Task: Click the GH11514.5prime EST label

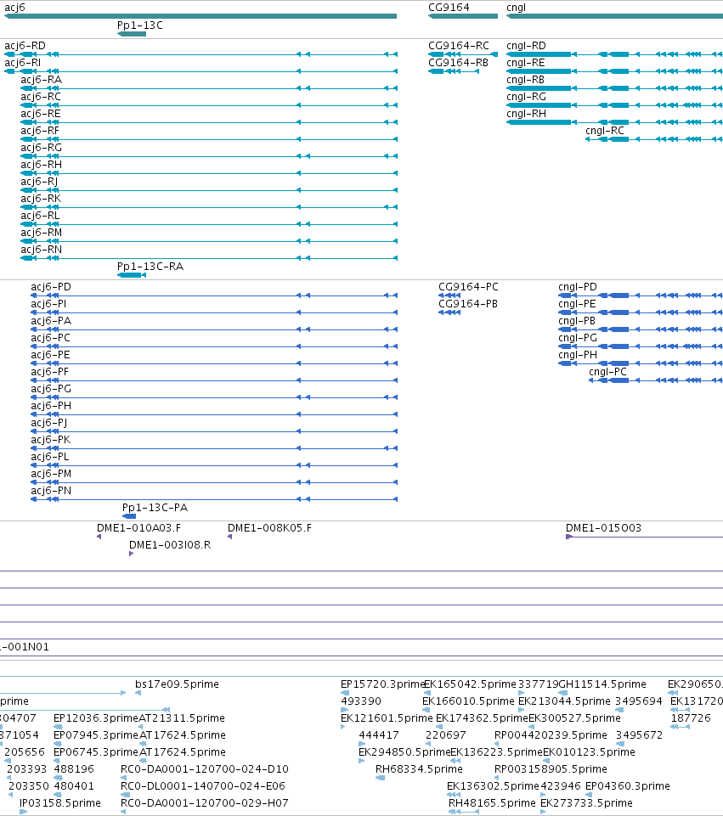Action: (602, 684)
